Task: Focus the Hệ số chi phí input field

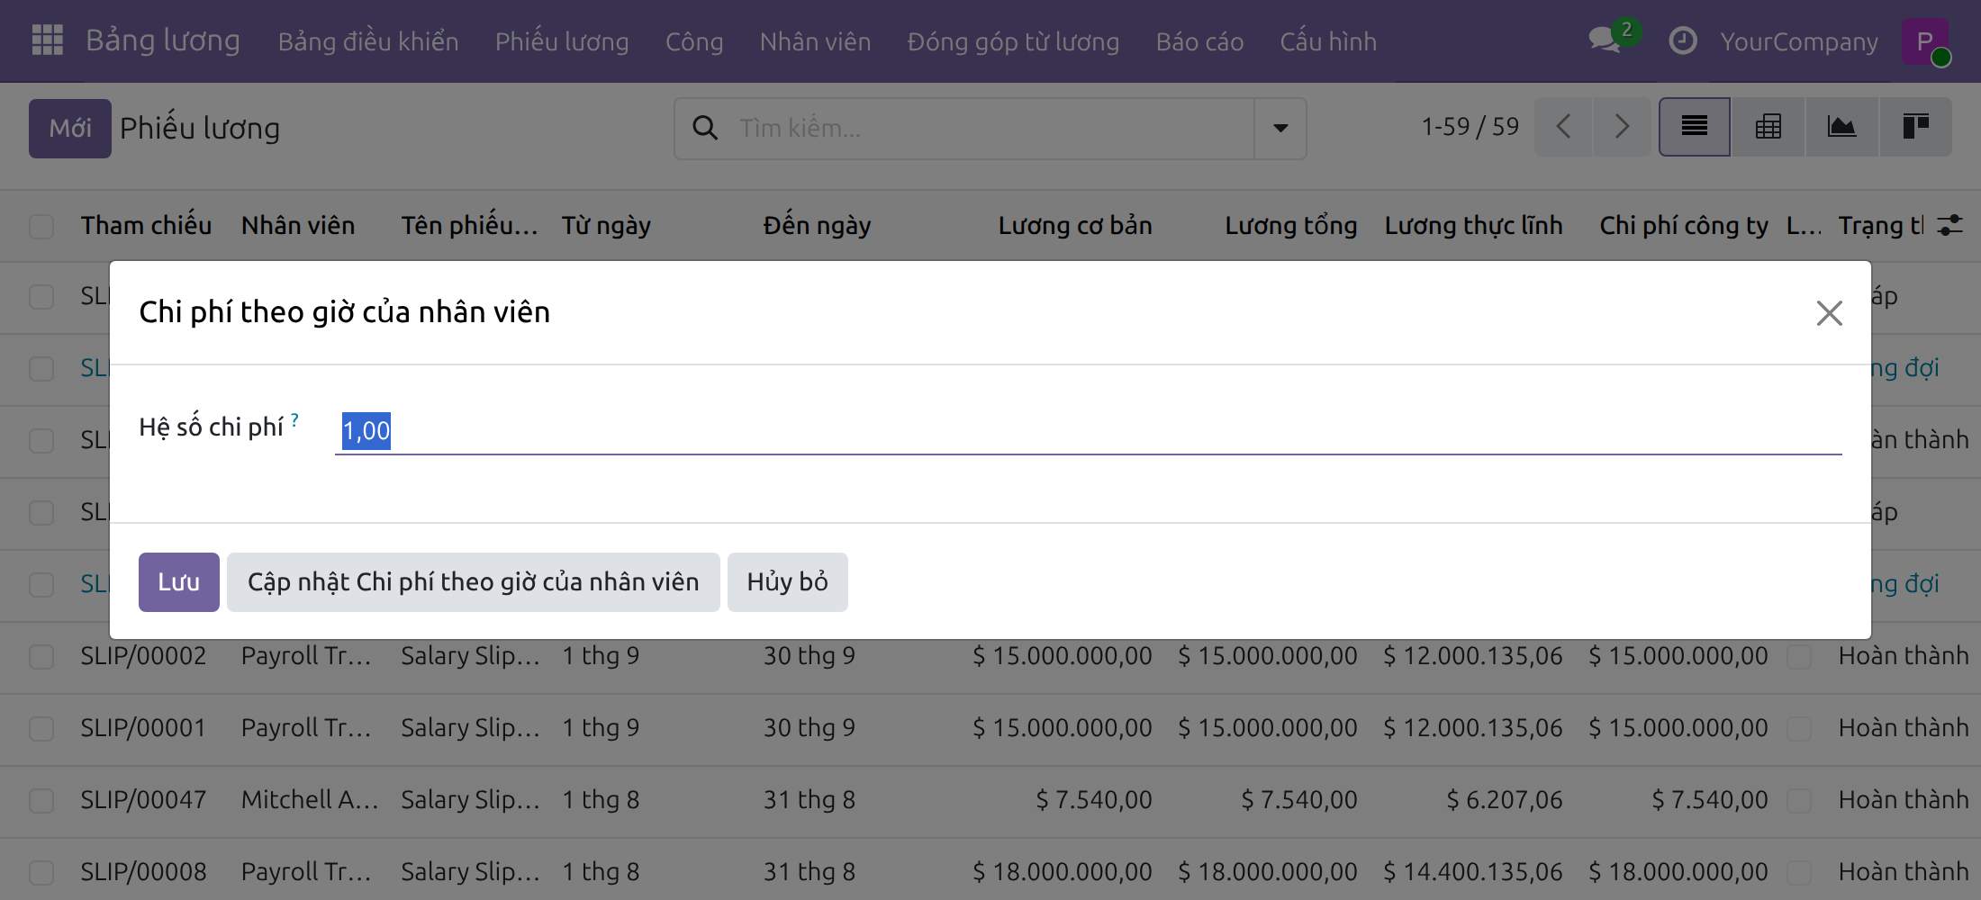Action: 1089,430
